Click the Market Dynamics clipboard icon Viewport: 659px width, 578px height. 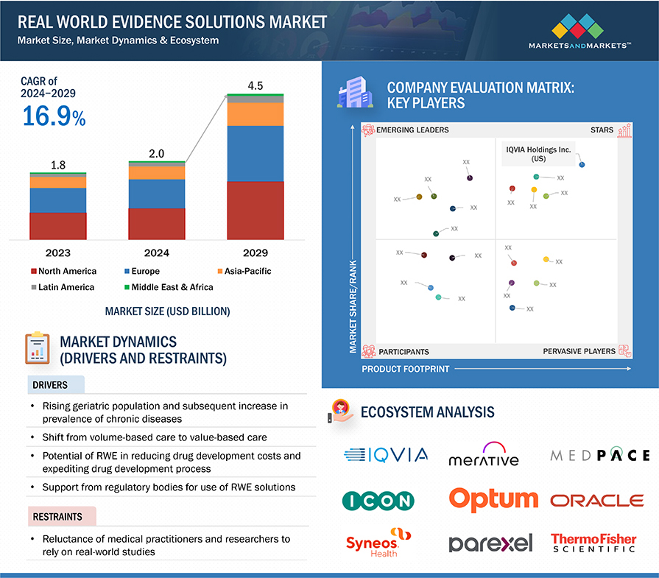[x=37, y=348]
